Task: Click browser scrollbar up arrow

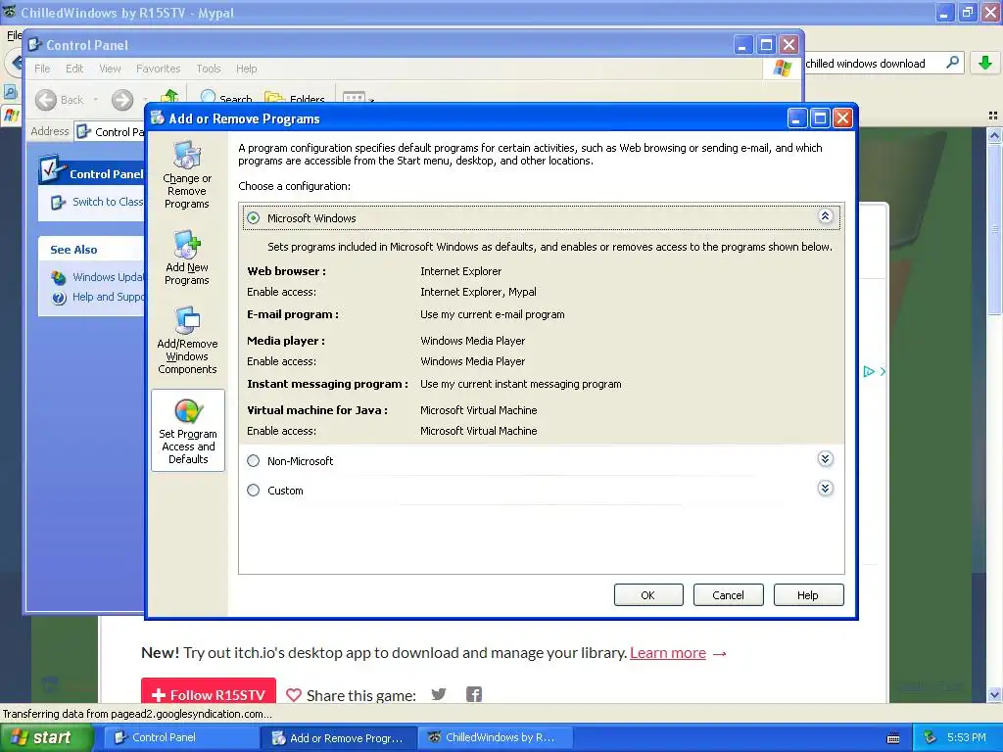Action: 994,135
